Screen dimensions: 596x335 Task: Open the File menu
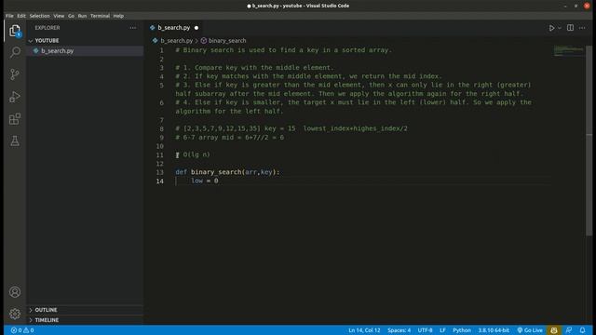(9, 16)
